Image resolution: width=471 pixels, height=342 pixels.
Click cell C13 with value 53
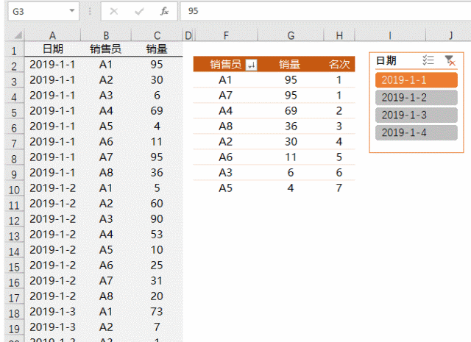(x=157, y=234)
